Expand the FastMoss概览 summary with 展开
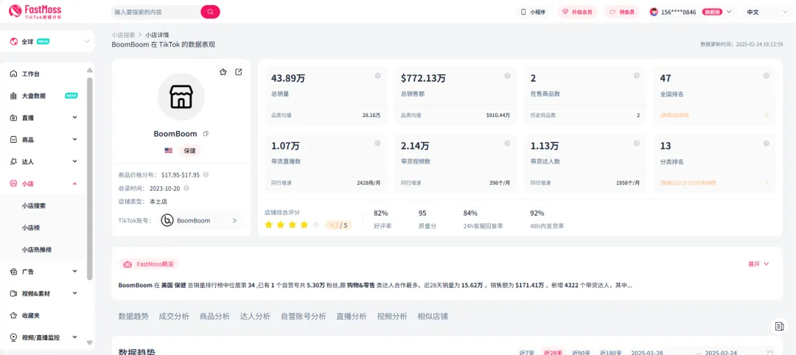796x355 pixels. [758, 264]
